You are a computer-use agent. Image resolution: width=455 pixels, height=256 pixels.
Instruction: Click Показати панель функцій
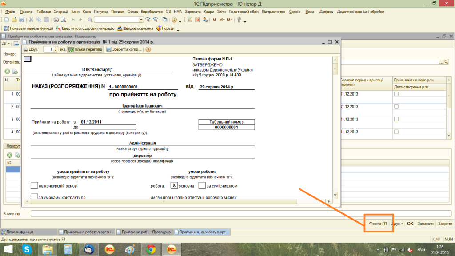(28, 28)
